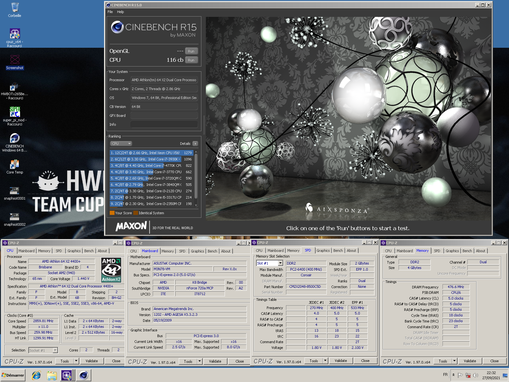Open the File menu in Cinebench
The width and height of the screenshot is (509, 382).
click(x=110, y=12)
